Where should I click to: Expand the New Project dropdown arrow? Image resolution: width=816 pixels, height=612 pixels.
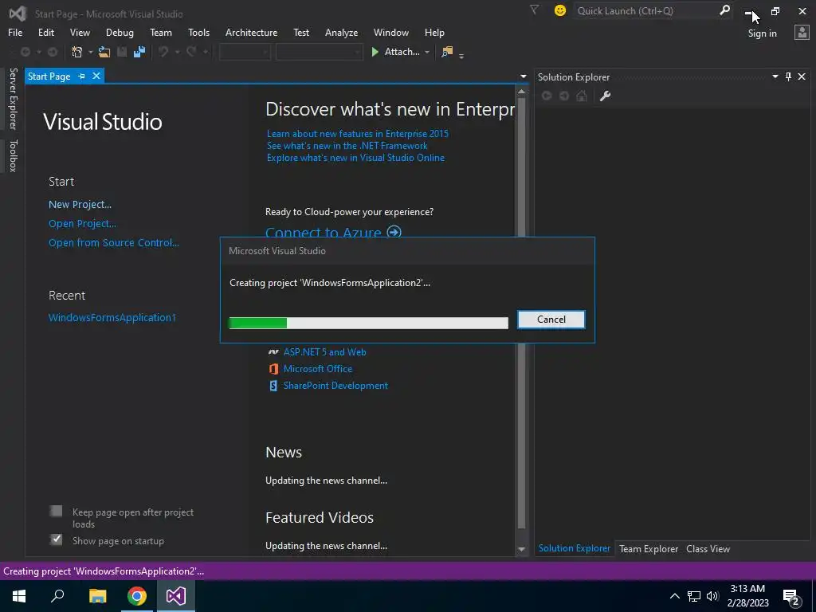[x=90, y=52]
